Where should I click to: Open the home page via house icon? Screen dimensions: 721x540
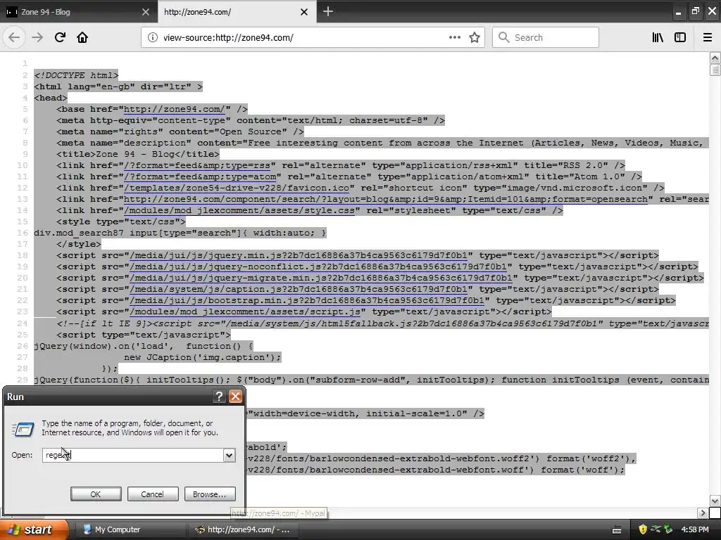coord(82,37)
